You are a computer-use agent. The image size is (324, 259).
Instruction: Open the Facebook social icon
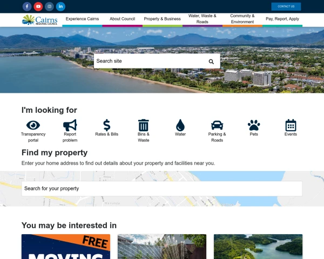(27, 6)
